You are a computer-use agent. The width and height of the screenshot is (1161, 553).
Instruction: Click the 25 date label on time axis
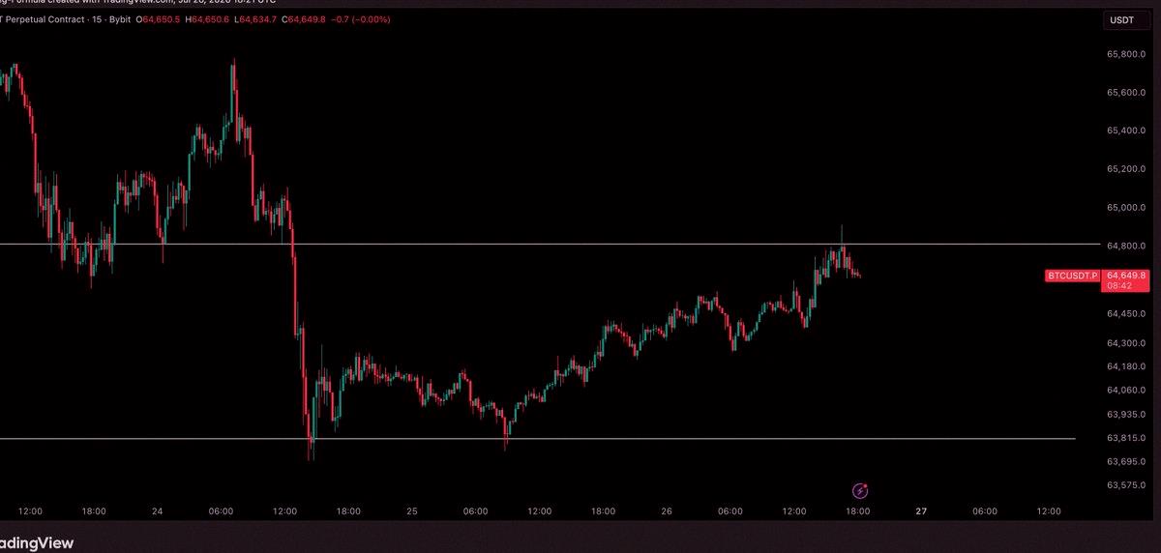[412, 510]
